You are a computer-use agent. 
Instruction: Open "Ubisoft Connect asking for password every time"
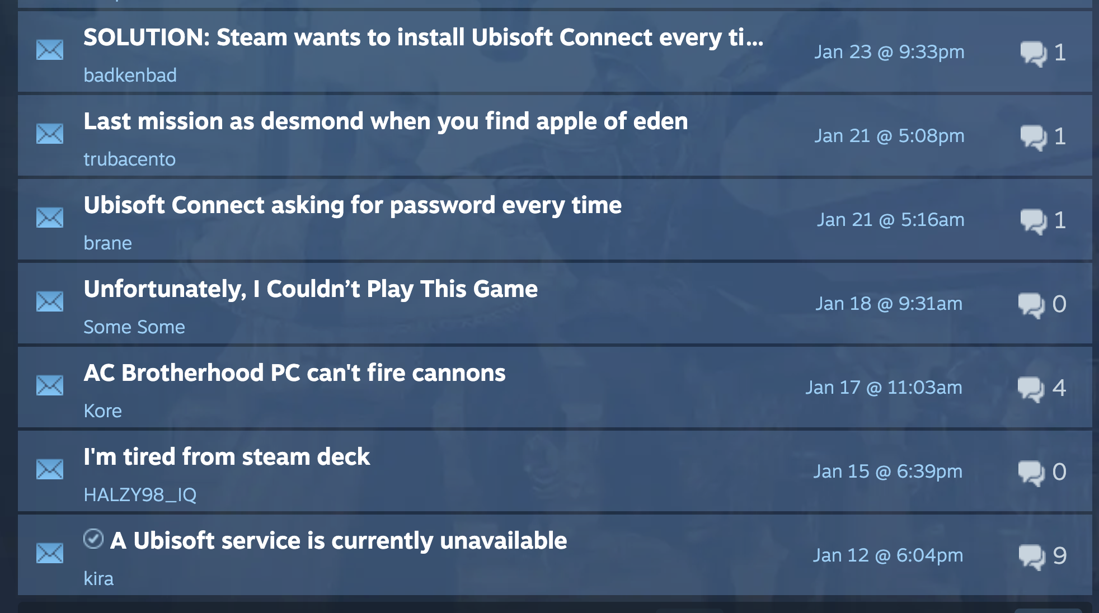coord(353,205)
